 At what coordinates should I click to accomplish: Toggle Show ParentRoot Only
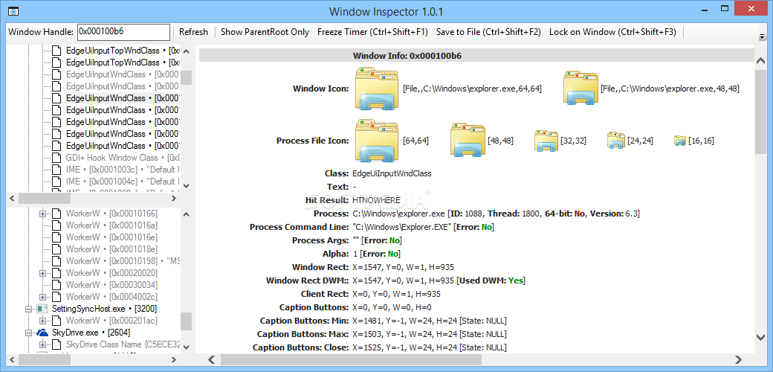point(265,32)
